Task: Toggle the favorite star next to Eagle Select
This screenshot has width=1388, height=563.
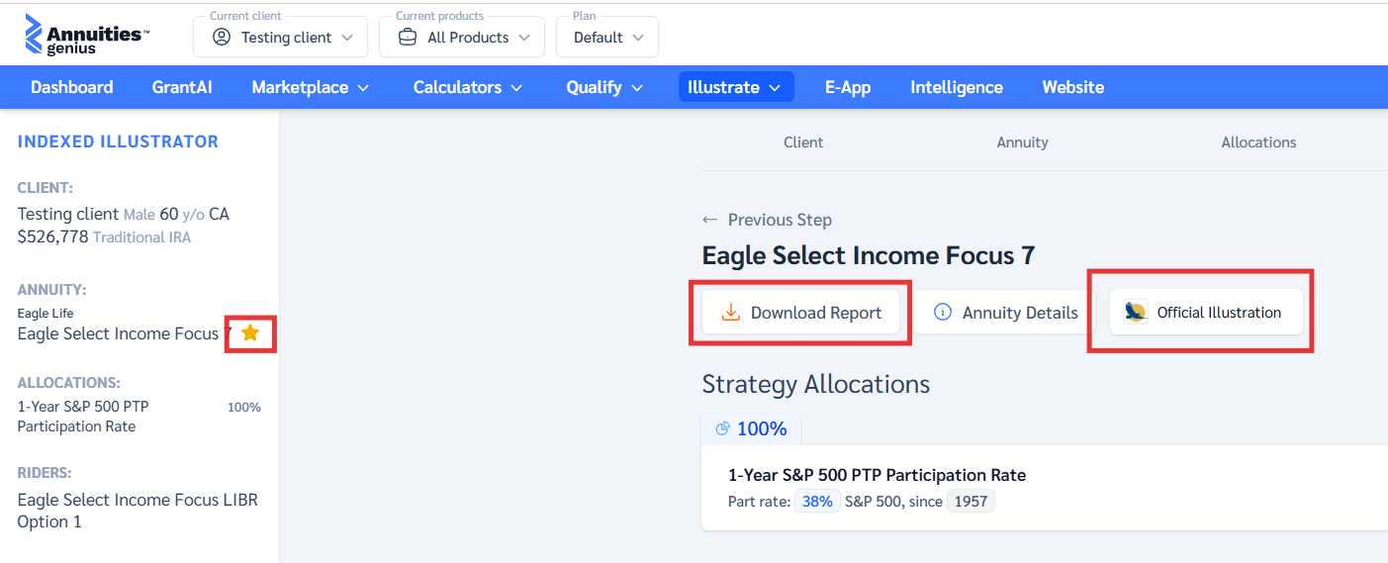Action: pyautogui.click(x=250, y=333)
